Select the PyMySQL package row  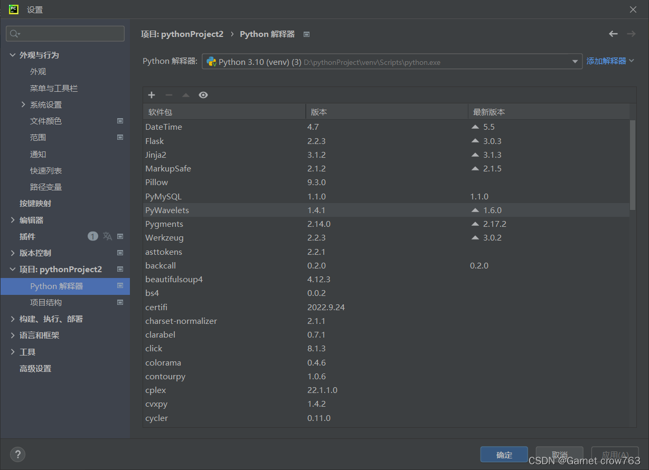[387, 196]
